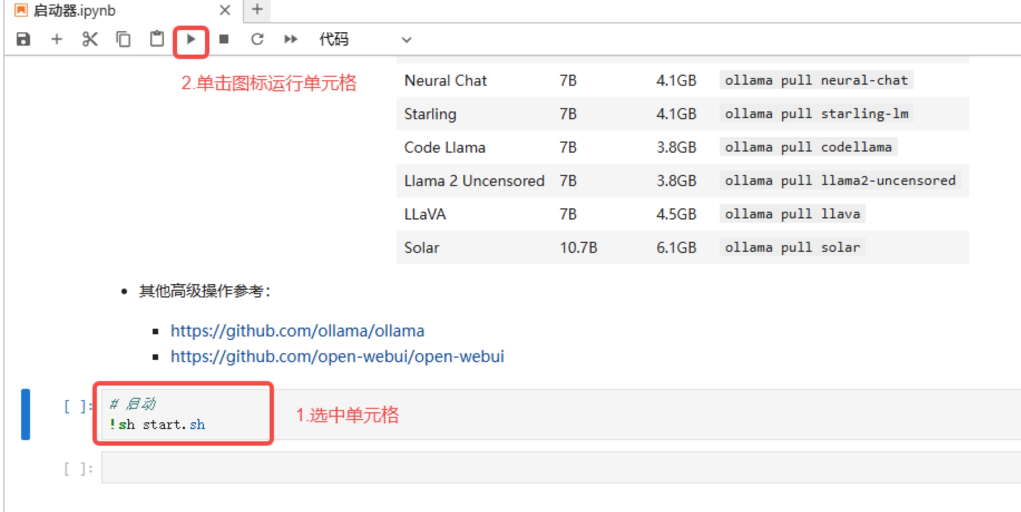Viewport: 1021px width, 512px height.
Task: Switch to the 启动器.ipynb tab
Action: [x=75, y=11]
